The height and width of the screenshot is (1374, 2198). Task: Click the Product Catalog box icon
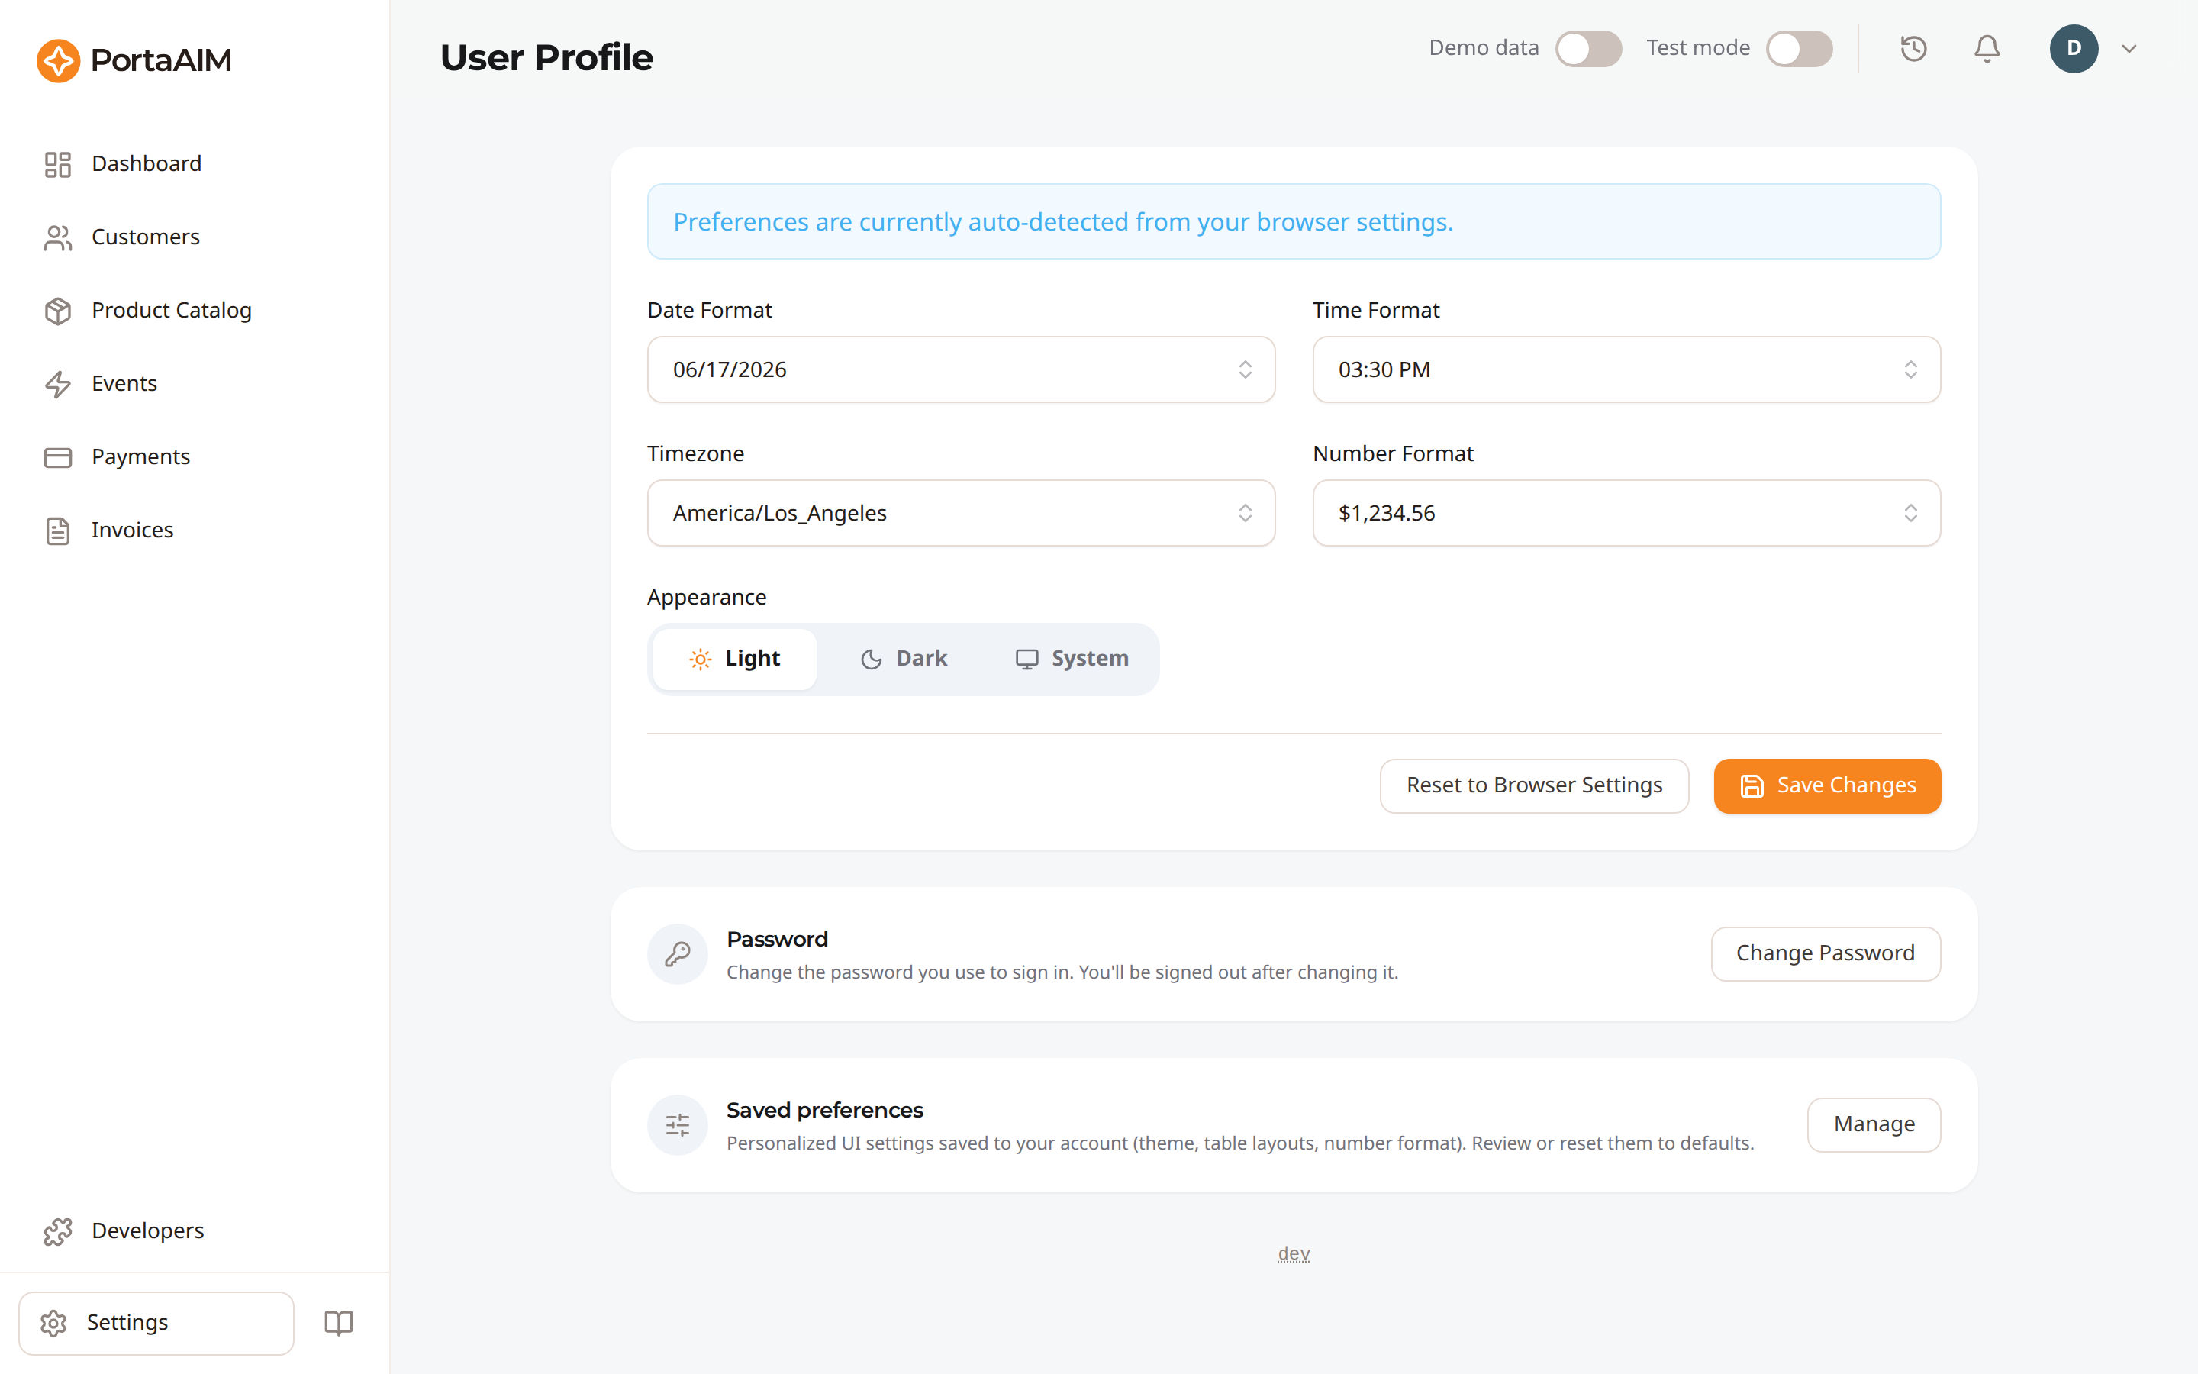tap(58, 311)
